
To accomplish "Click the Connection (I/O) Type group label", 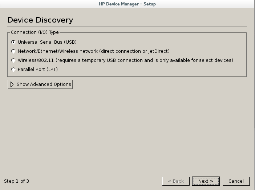I will point(35,32).
